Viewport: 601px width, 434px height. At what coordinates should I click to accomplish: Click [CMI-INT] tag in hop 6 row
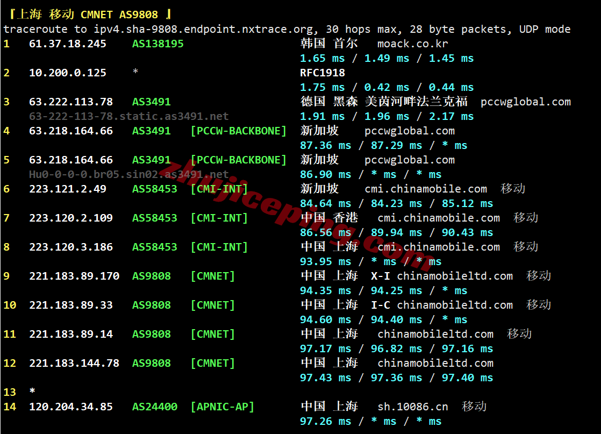(219, 189)
